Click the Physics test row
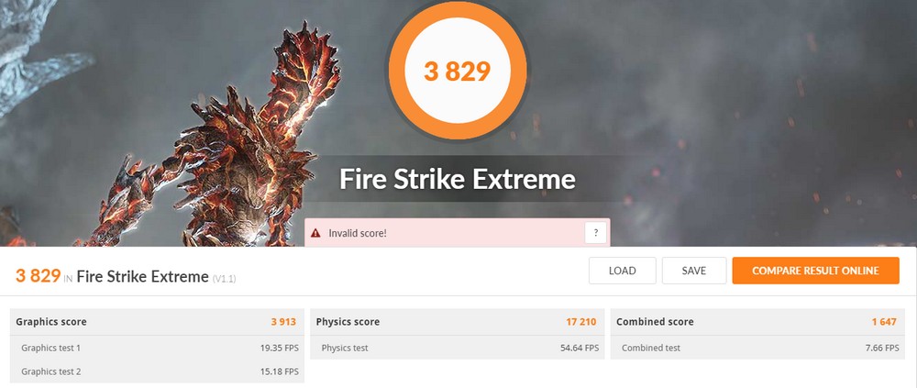 (458, 348)
